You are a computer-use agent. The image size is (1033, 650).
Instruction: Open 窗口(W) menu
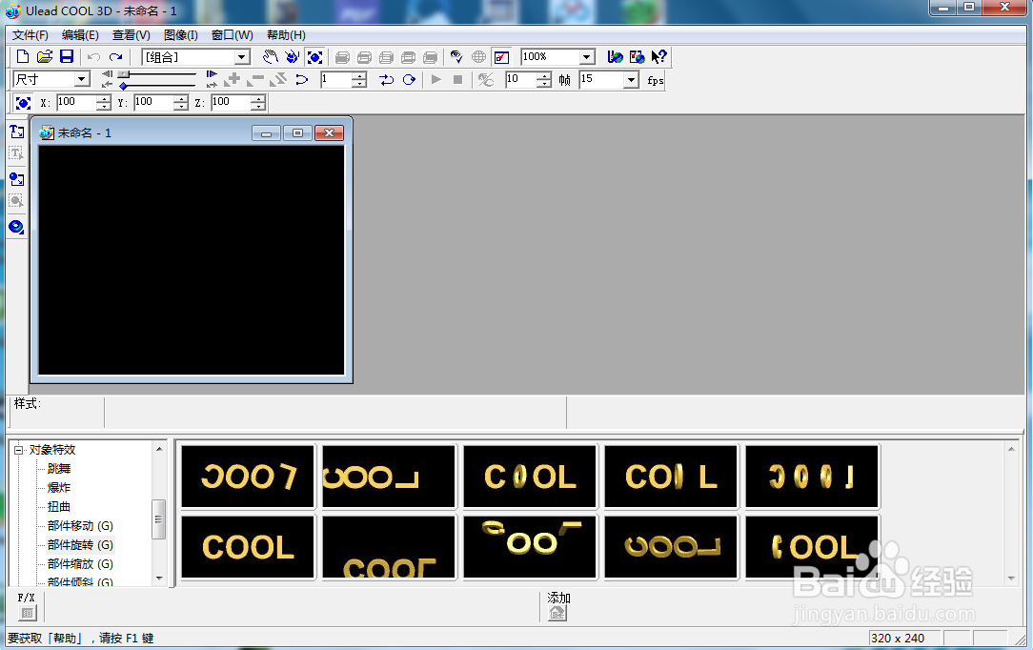232,35
